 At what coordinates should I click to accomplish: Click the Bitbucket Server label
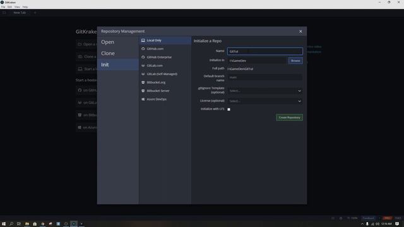click(158, 91)
